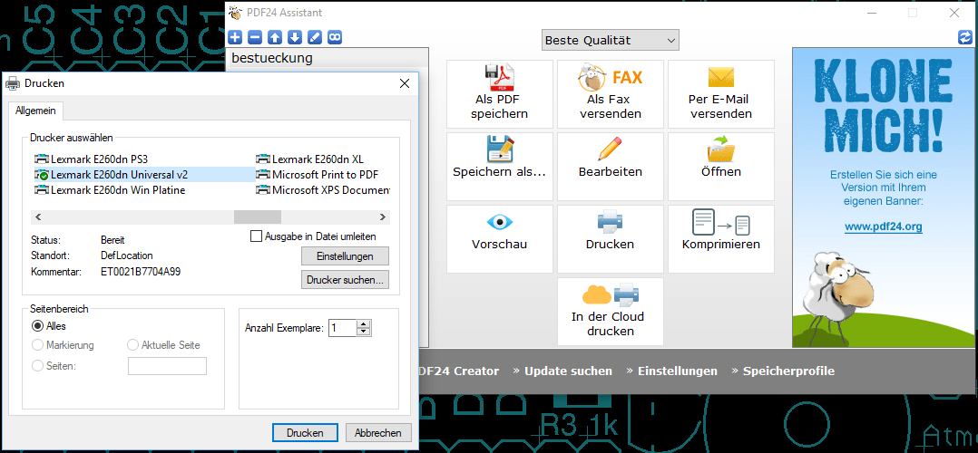The height and width of the screenshot is (453, 978).
Task: Open www.pdf24.org link in banner
Action: (x=884, y=226)
